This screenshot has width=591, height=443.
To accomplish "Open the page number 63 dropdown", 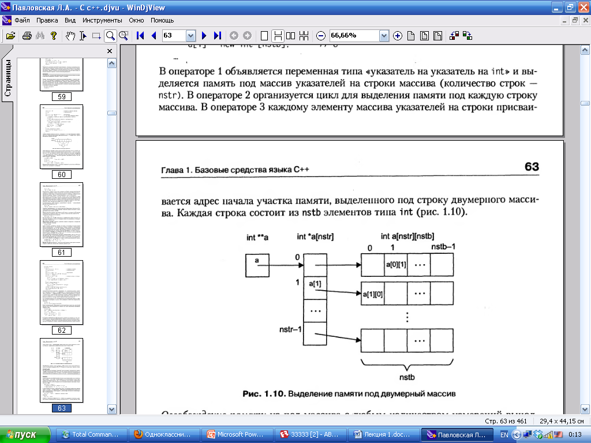I will [190, 36].
